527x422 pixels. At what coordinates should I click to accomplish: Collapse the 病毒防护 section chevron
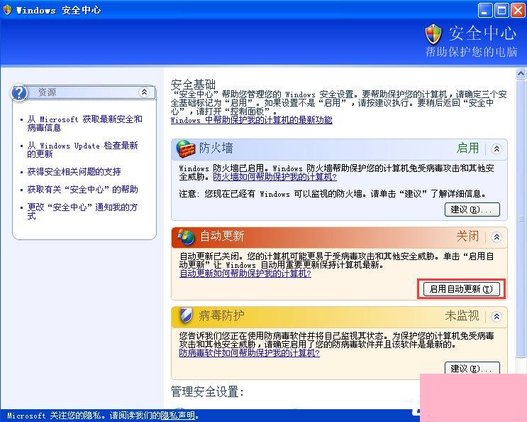click(497, 316)
